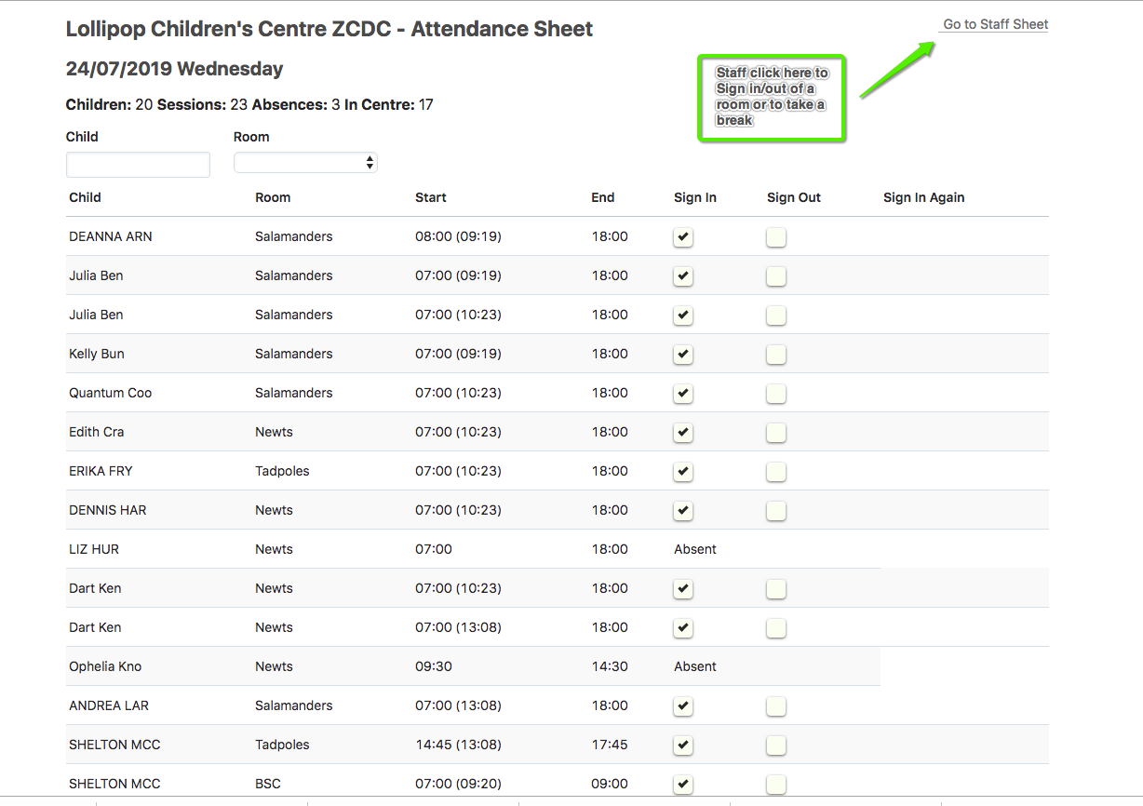Click the Room column header
The height and width of the screenshot is (806, 1143).
(273, 197)
